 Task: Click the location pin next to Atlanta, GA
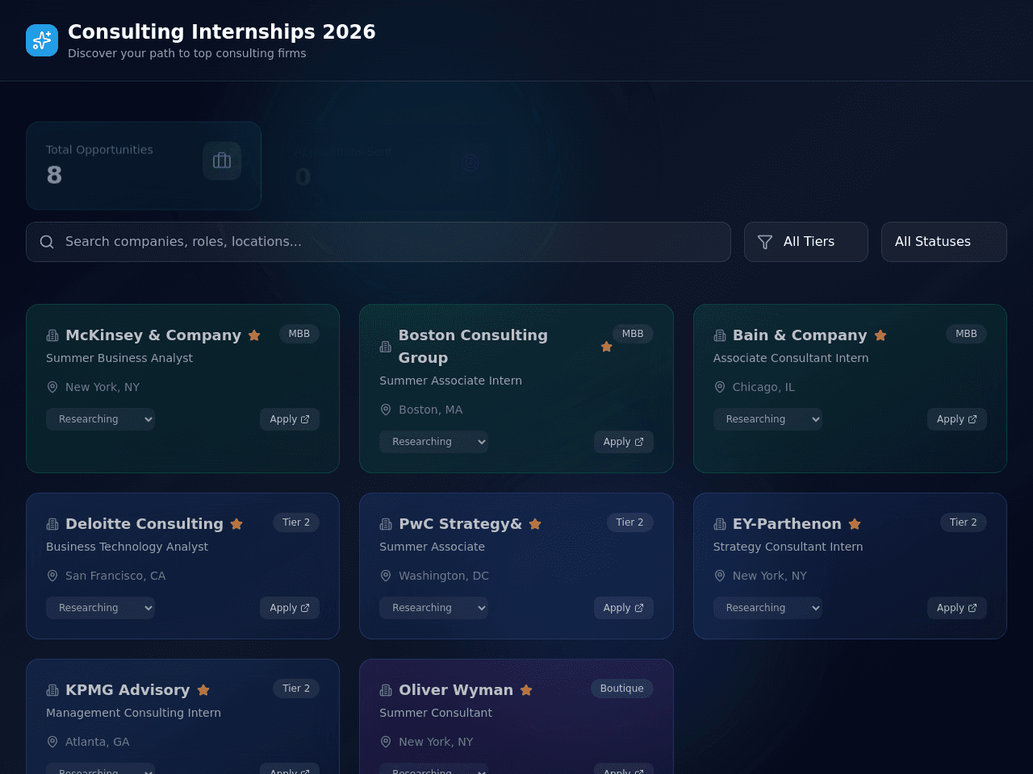pos(52,742)
